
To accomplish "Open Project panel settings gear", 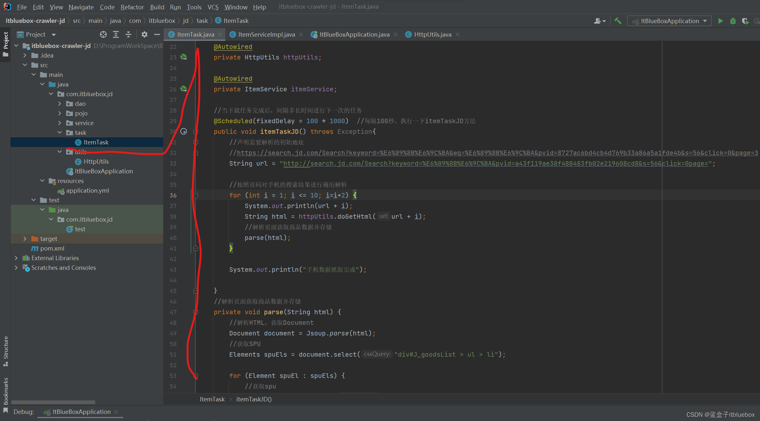I will (144, 34).
